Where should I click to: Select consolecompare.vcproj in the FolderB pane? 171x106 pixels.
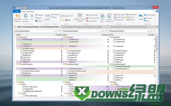click(77, 71)
